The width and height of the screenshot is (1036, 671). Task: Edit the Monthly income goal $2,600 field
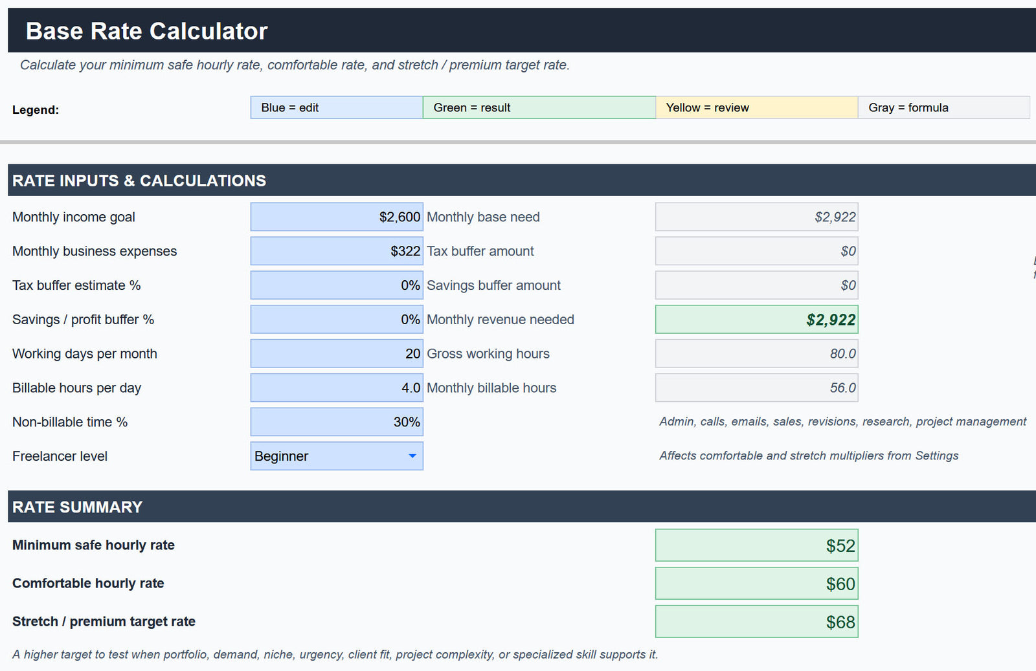pos(337,217)
